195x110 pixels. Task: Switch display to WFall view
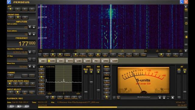(x=53, y=55)
